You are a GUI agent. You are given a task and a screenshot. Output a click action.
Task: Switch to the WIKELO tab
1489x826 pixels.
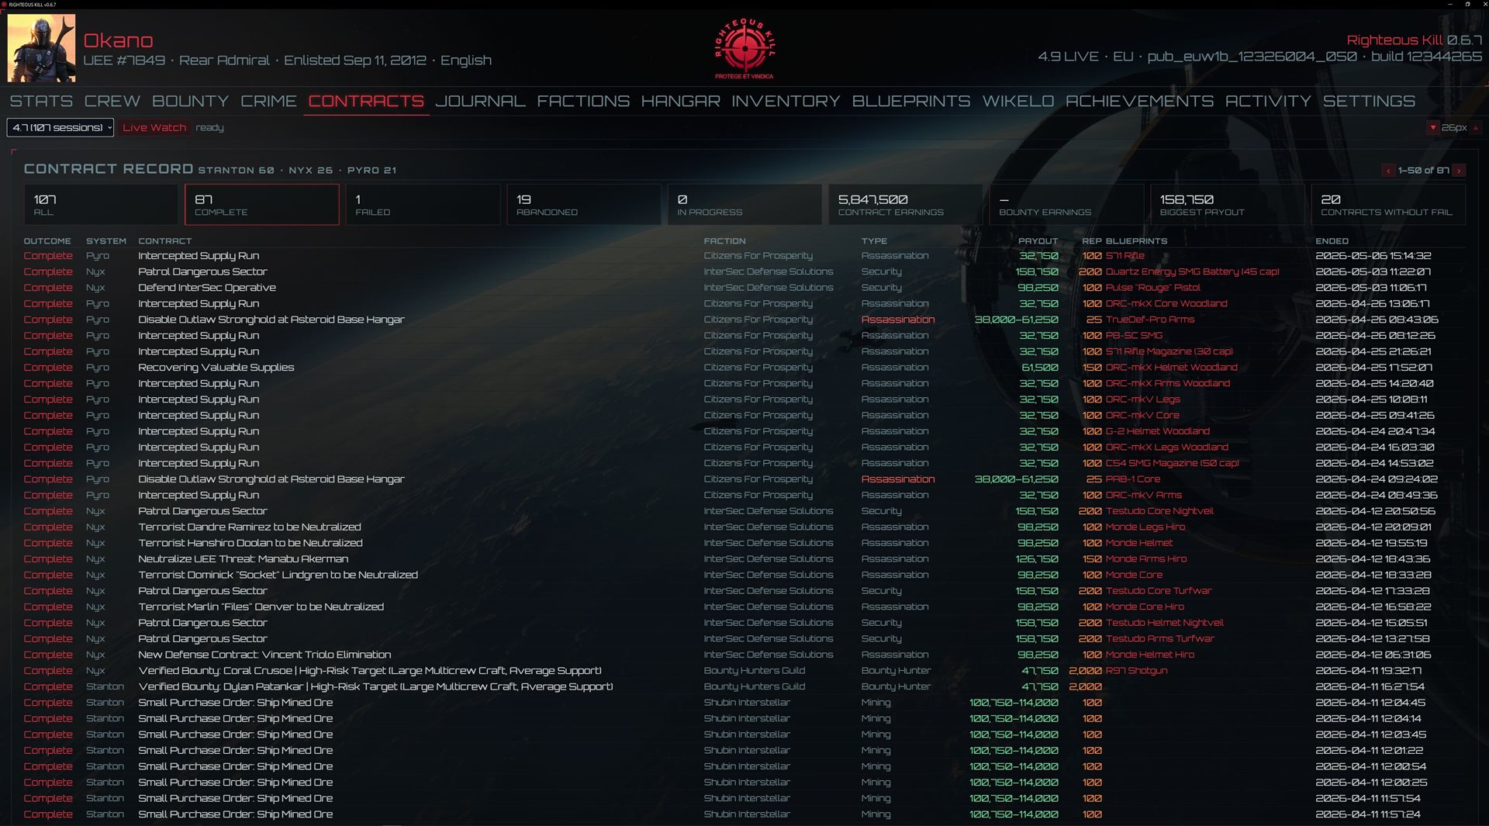(x=1017, y=101)
